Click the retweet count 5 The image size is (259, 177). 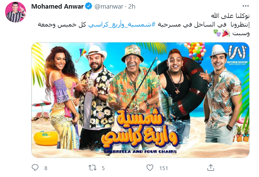coord(103,168)
